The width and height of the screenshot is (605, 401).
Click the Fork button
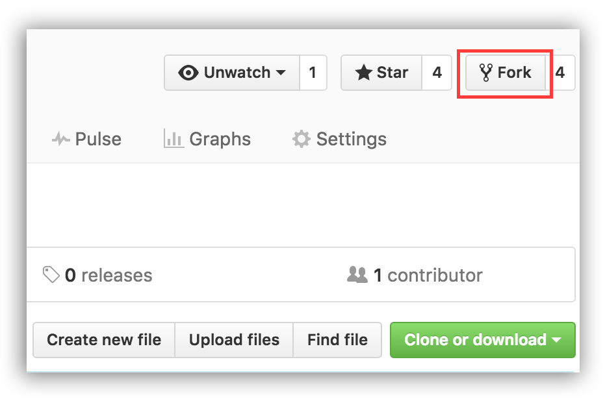506,73
